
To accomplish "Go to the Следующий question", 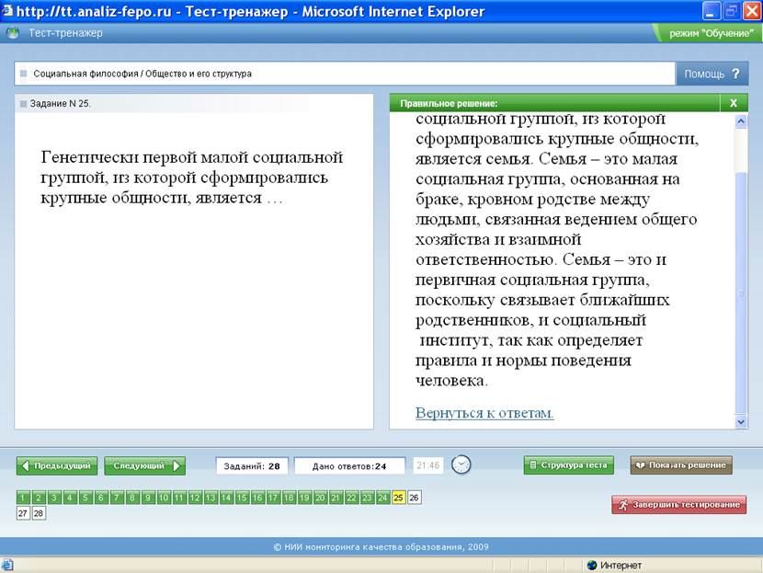I will click(x=145, y=466).
